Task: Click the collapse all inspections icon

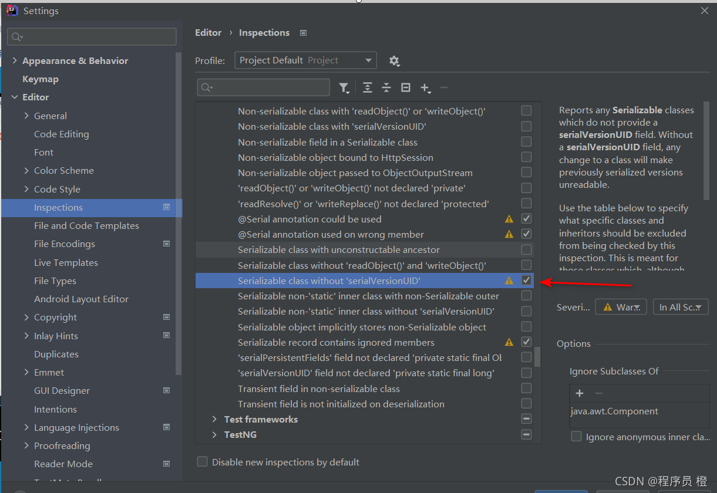Action: [386, 87]
